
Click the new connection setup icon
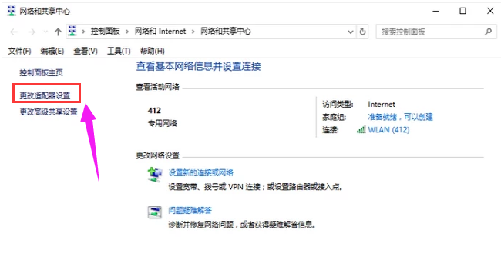pyautogui.click(x=155, y=175)
